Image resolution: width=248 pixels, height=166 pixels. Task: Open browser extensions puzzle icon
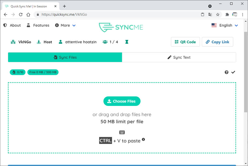coord(227,15)
